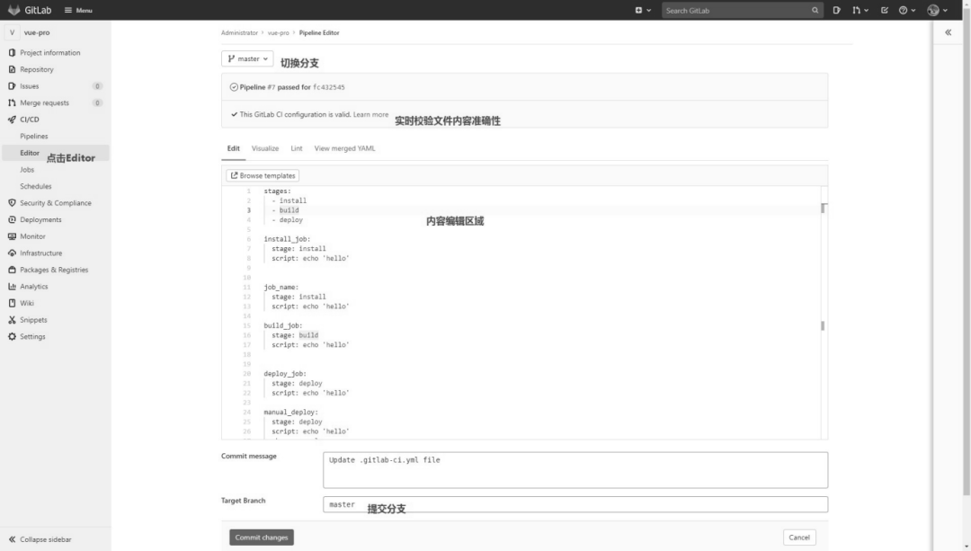The width and height of the screenshot is (971, 551).
Task: Click Browse templates button
Action: pyautogui.click(x=263, y=176)
